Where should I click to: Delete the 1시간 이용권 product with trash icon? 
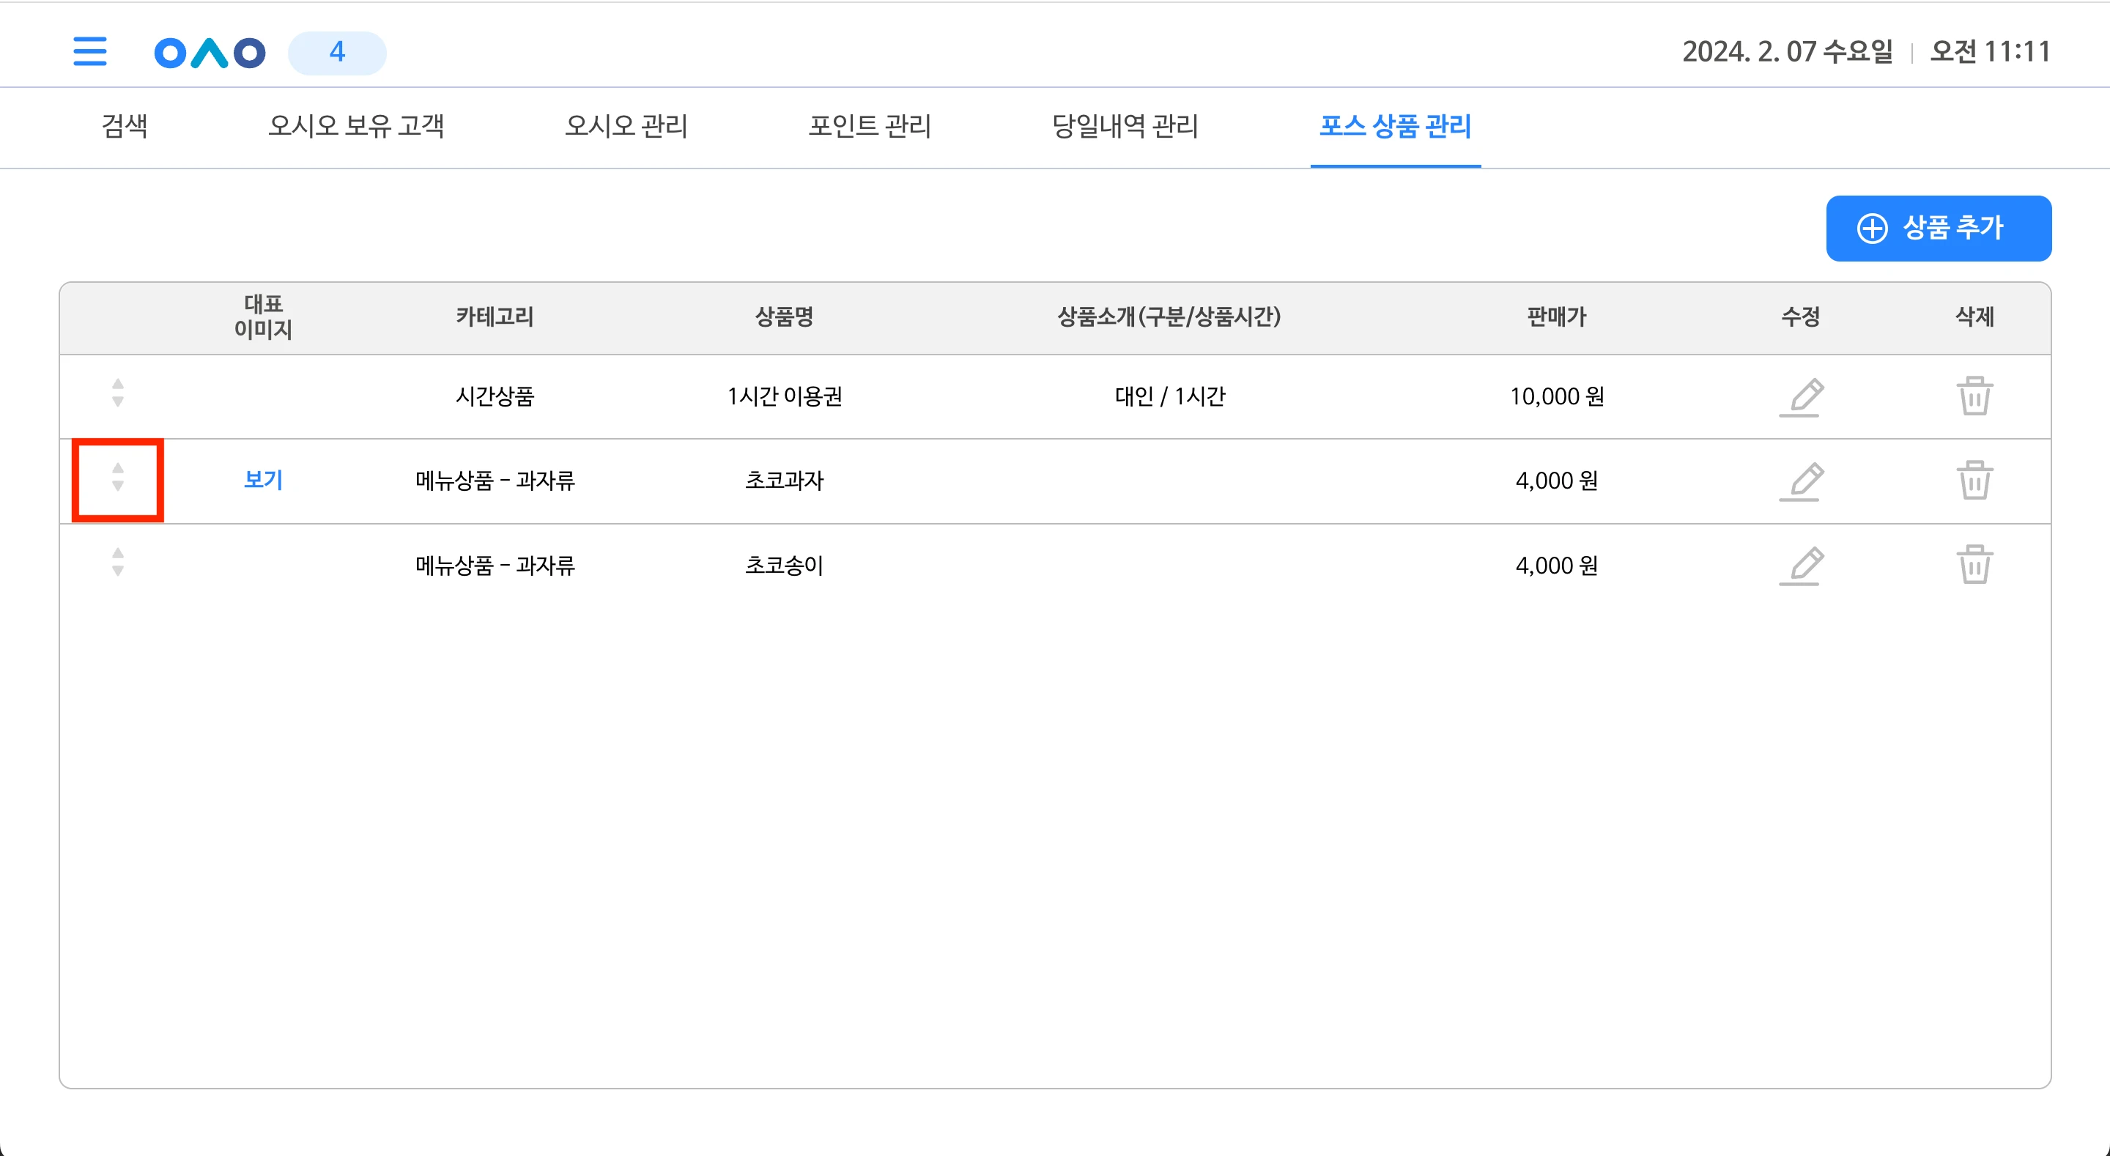pos(1975,396)
